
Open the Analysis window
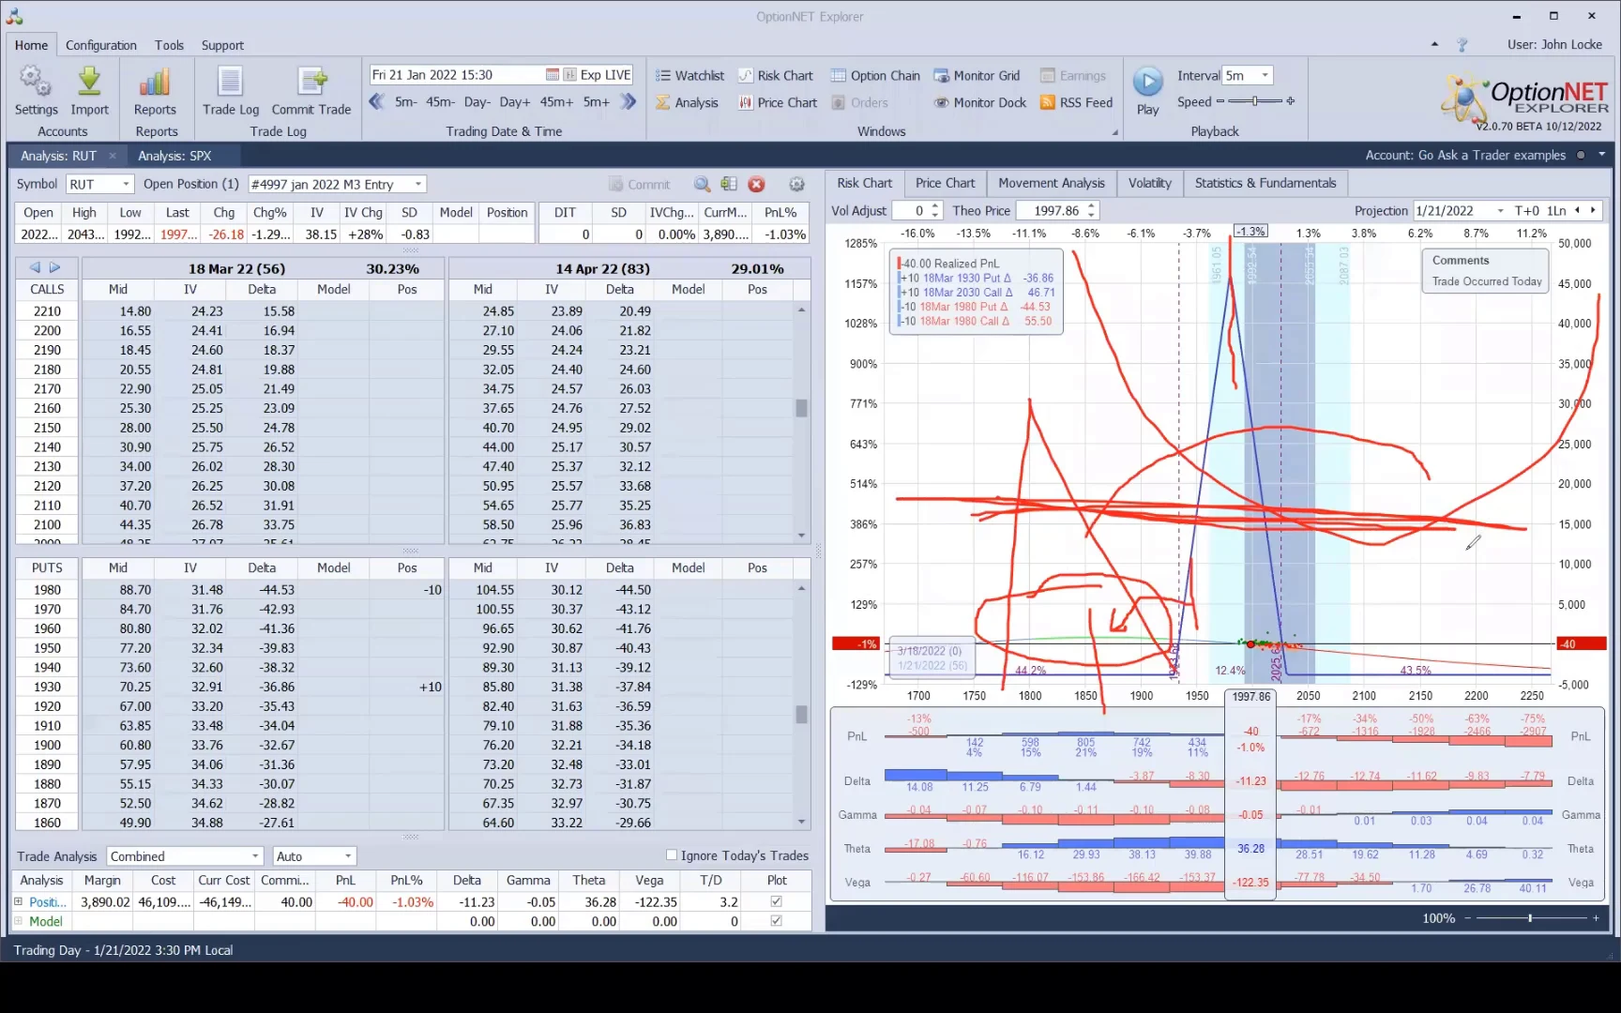click(x=687, y=102)
